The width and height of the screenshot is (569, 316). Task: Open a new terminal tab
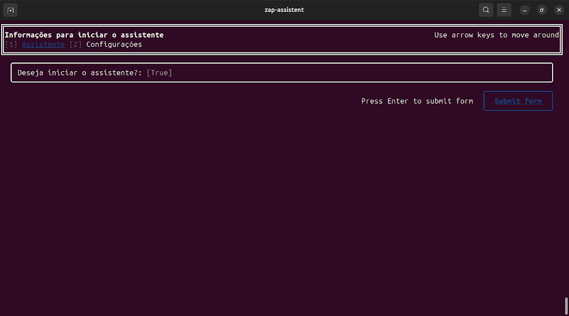pos(10,10)
